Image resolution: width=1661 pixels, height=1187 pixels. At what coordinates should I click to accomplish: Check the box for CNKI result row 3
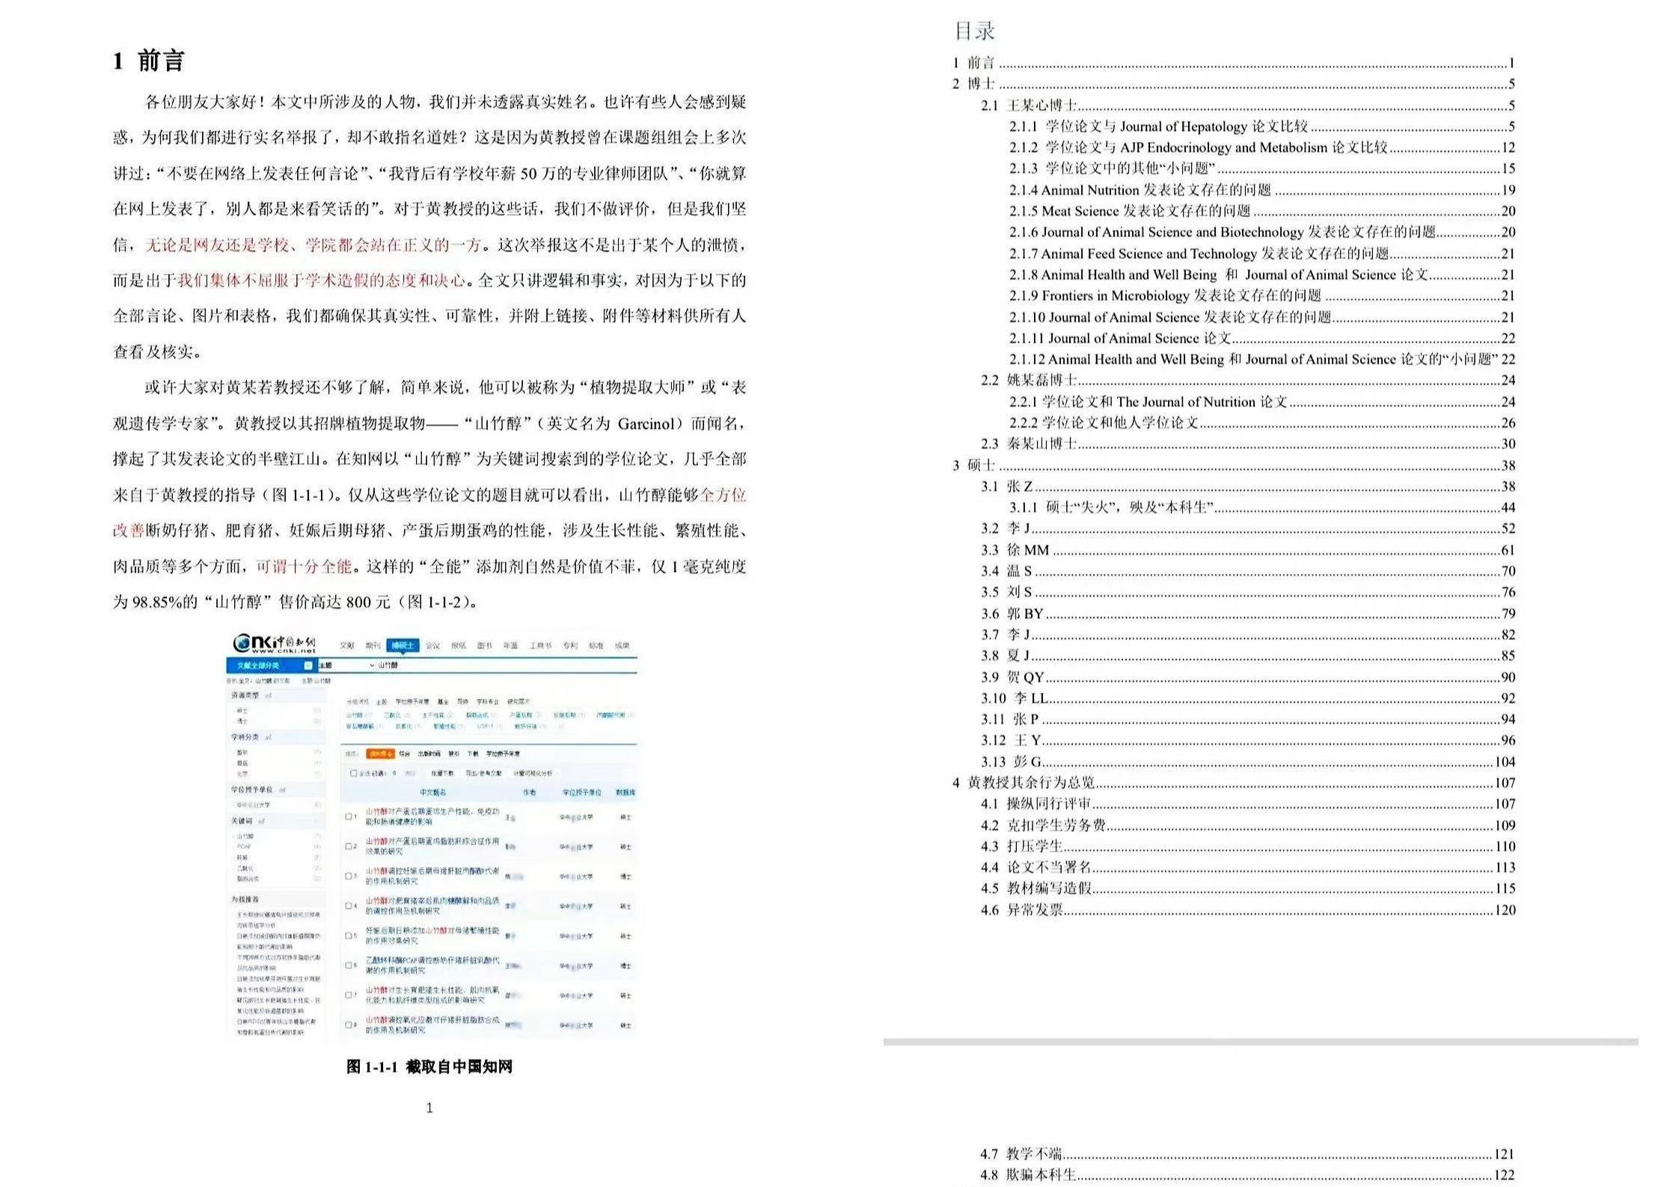349,876
